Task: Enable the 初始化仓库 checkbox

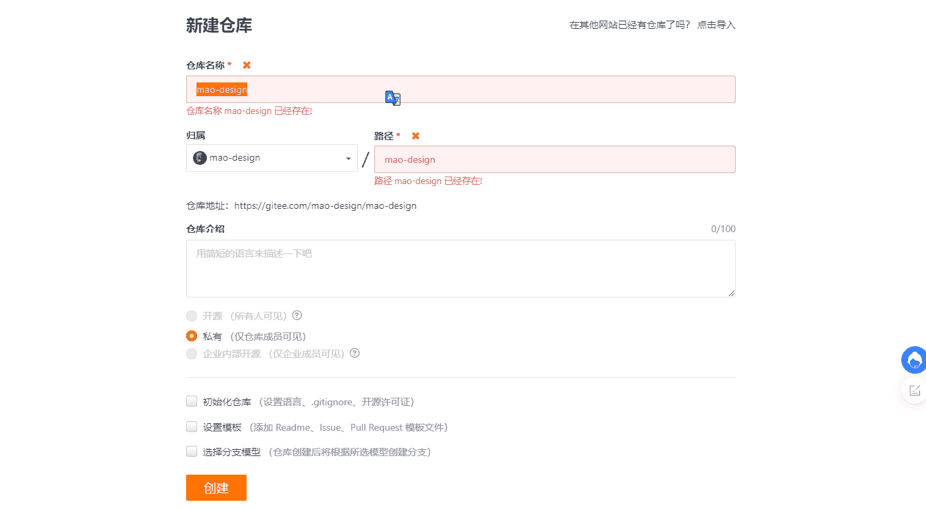Action: click(x=192, y=401)
